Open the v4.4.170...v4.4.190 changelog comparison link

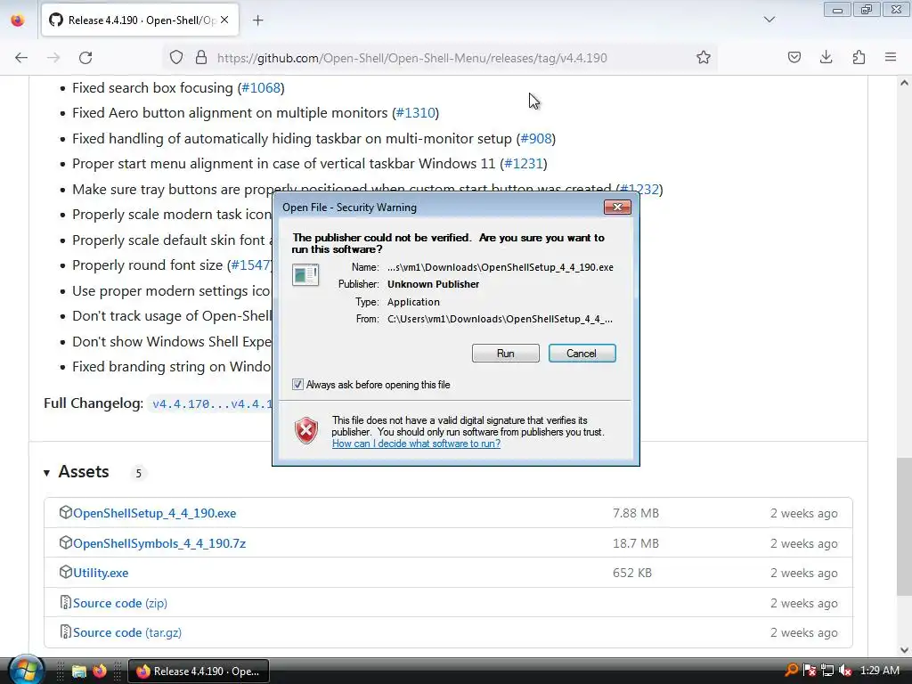(x=212, y=403)
